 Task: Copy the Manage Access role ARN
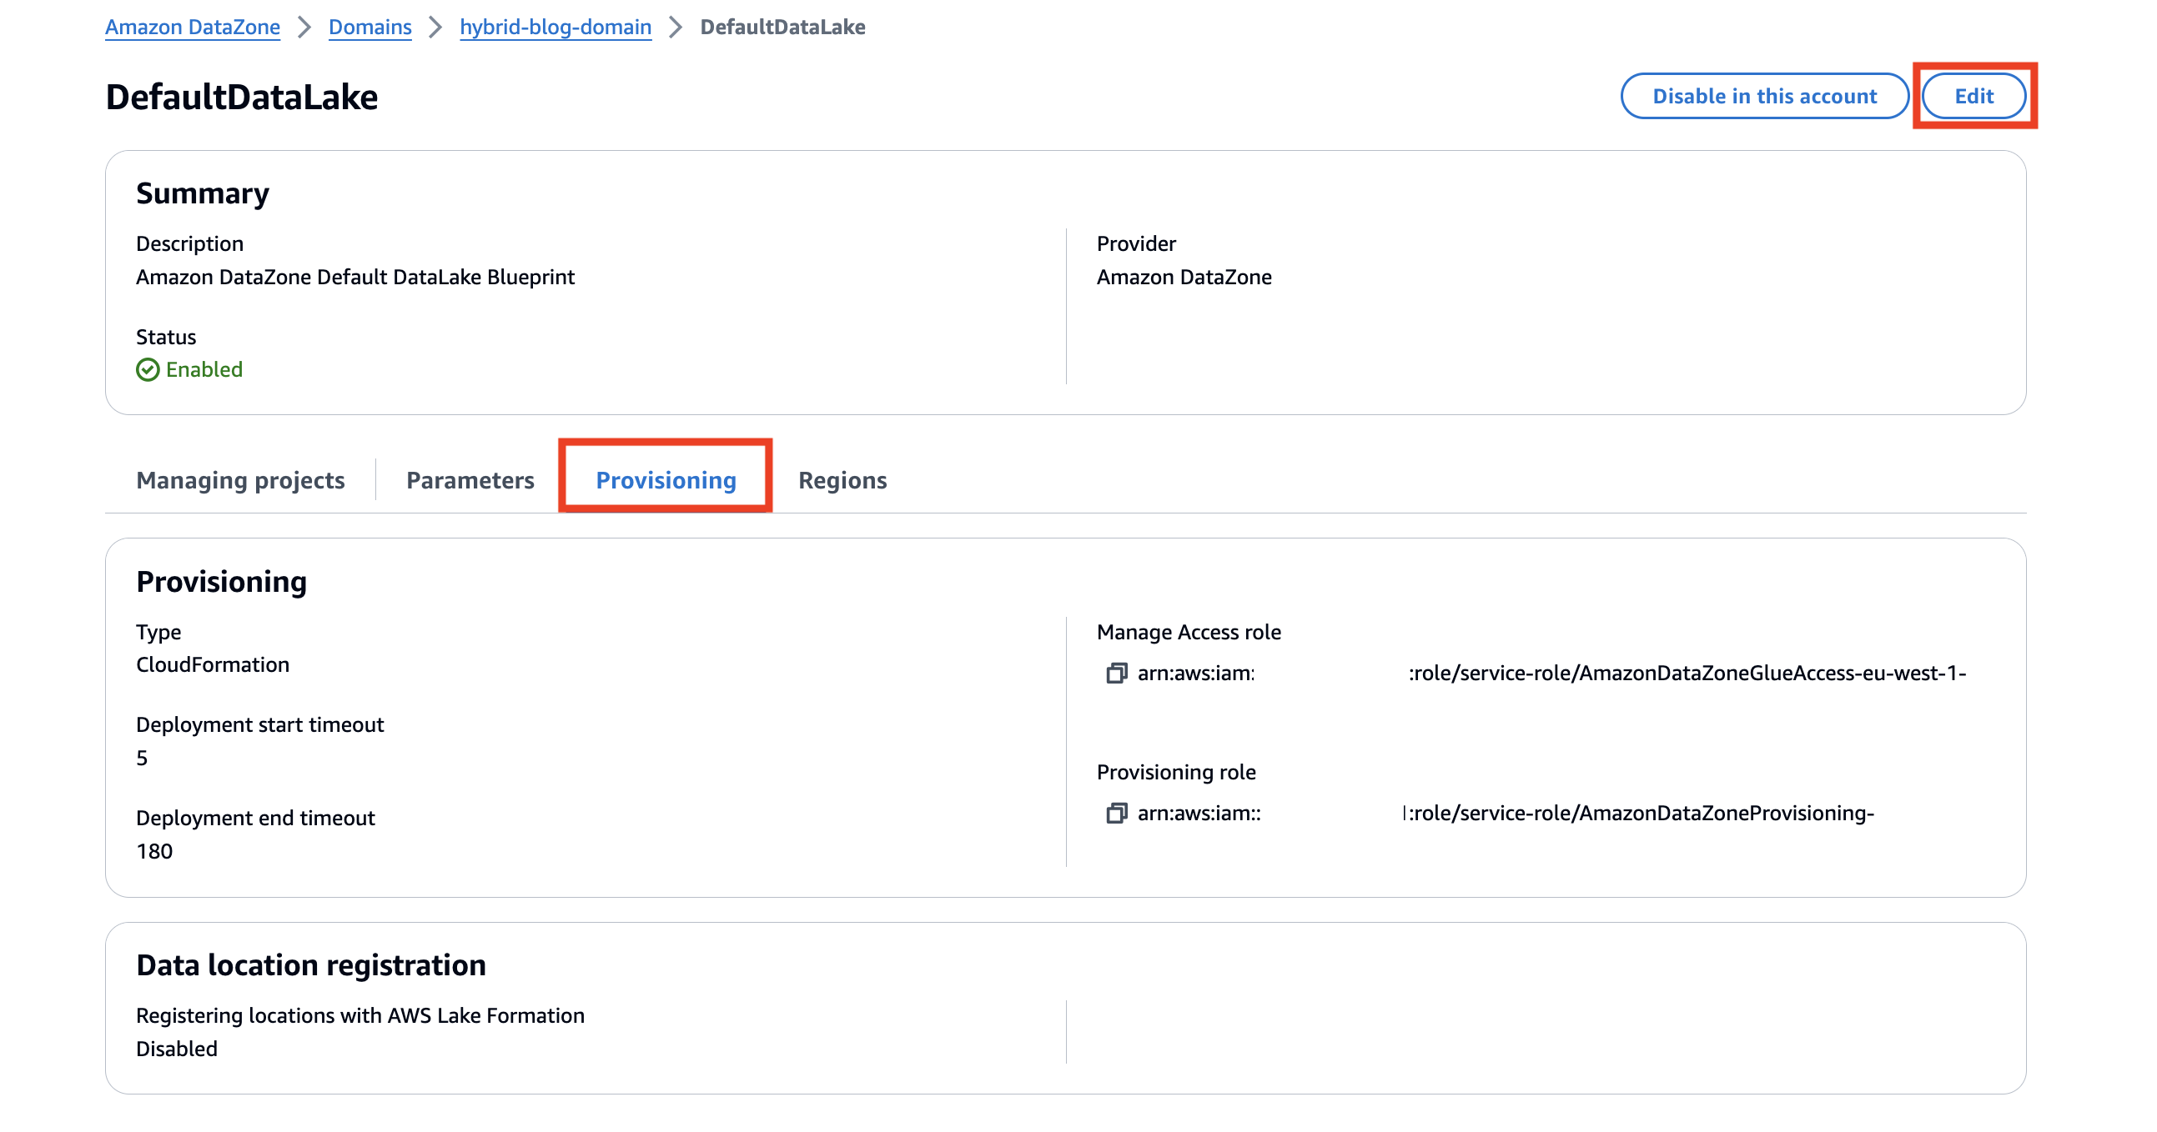tap(1116, 673)
